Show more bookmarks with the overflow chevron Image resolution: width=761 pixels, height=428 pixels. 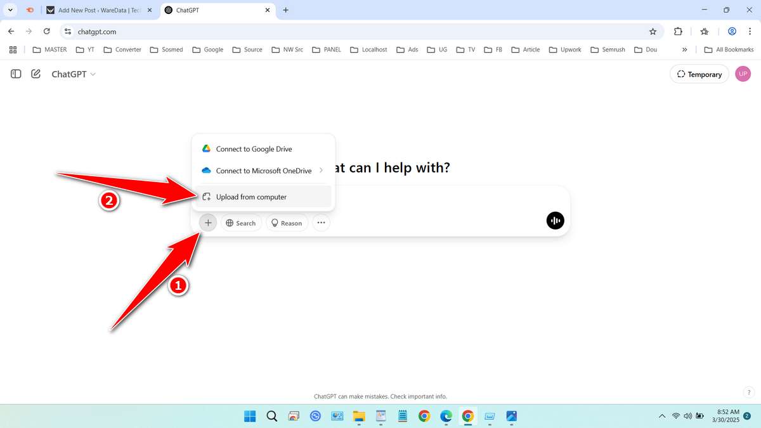tap(684, 49)
